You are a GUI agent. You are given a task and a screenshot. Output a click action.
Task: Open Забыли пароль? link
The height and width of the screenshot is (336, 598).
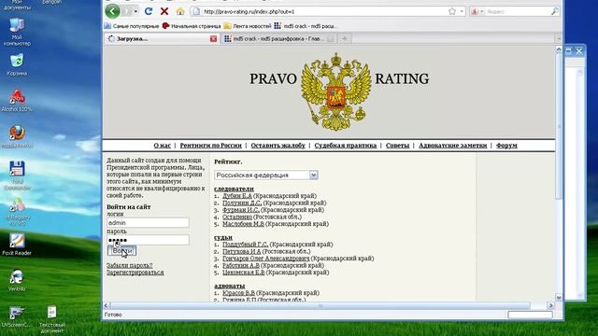coord(129,265)
